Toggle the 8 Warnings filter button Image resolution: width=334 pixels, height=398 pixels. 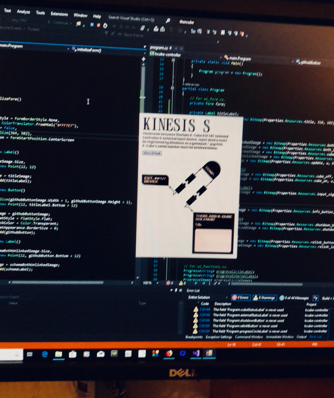(x=265, y=297)
